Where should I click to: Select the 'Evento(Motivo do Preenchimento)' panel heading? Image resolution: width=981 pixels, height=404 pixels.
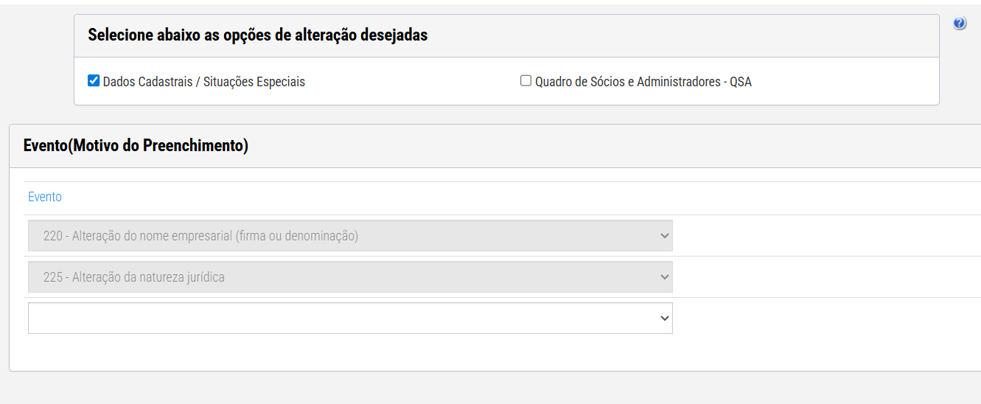pyautogui.click(x=136, y=146)
